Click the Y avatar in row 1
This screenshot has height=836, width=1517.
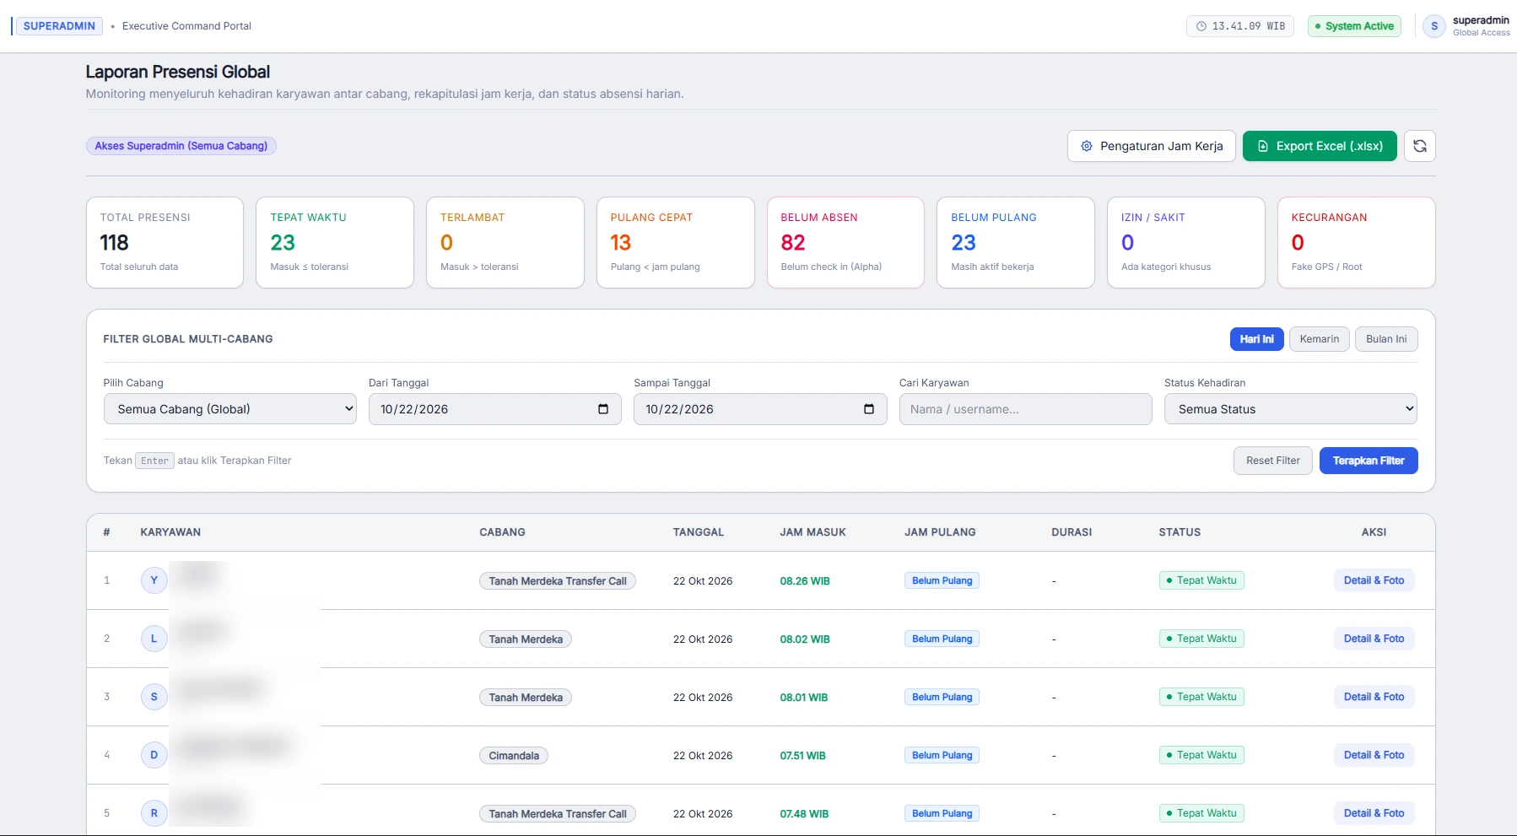(154, 580)
